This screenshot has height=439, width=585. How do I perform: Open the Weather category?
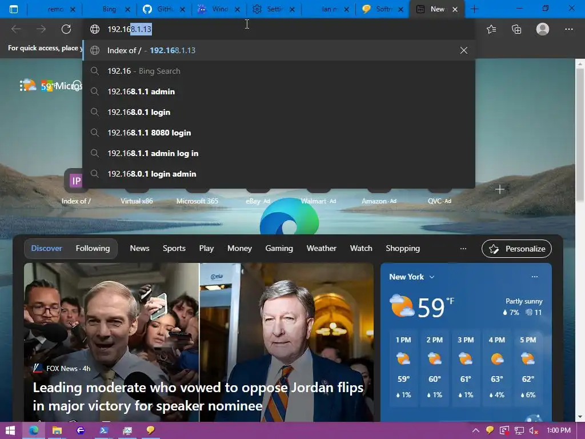(x=321, y=248)
